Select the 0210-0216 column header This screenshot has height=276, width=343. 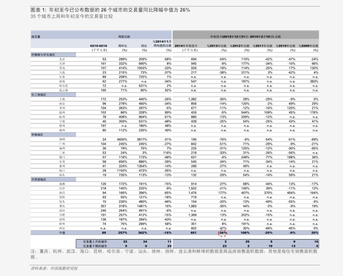tap(99, 46)
